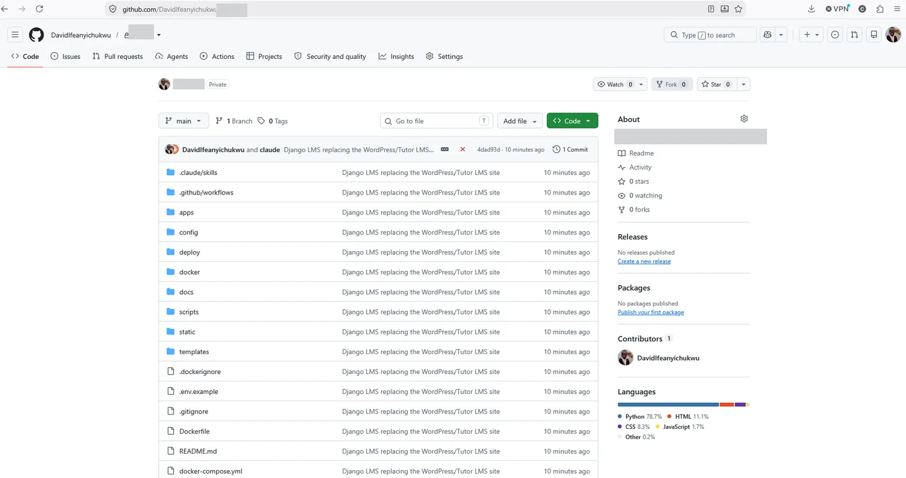This screenshot has width=906, height=478.
Task: Toggle reader view in the address bar
Action: pos(711,9)
